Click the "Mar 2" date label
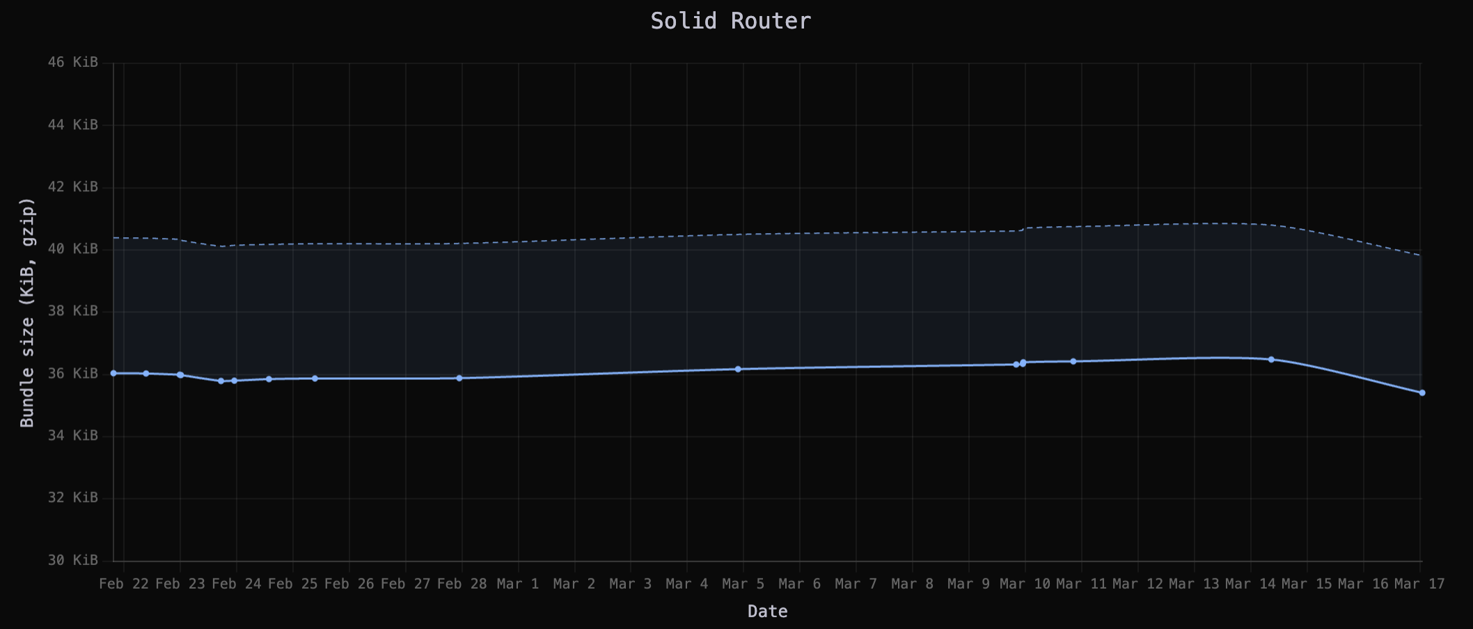Screen dimensions: 1473x629 pos(574,584)
